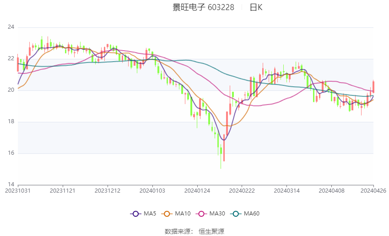389x236 pixels.
Task: Click the 20240426 end date label
Action: coord(373,190)
